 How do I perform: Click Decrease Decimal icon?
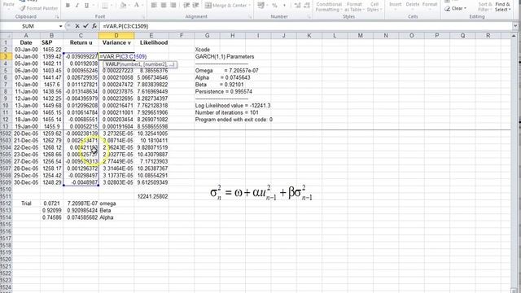point(307,6)
